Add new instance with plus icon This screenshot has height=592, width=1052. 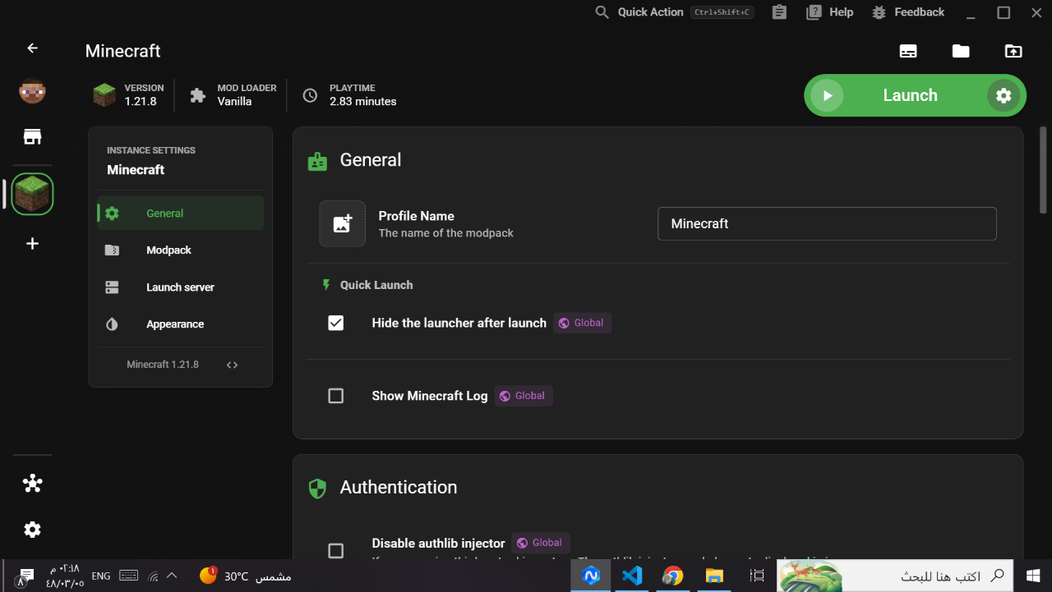click(x=32, y=243)
